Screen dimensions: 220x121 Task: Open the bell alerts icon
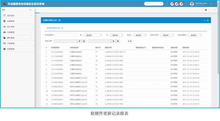click(x=182, y=4)
